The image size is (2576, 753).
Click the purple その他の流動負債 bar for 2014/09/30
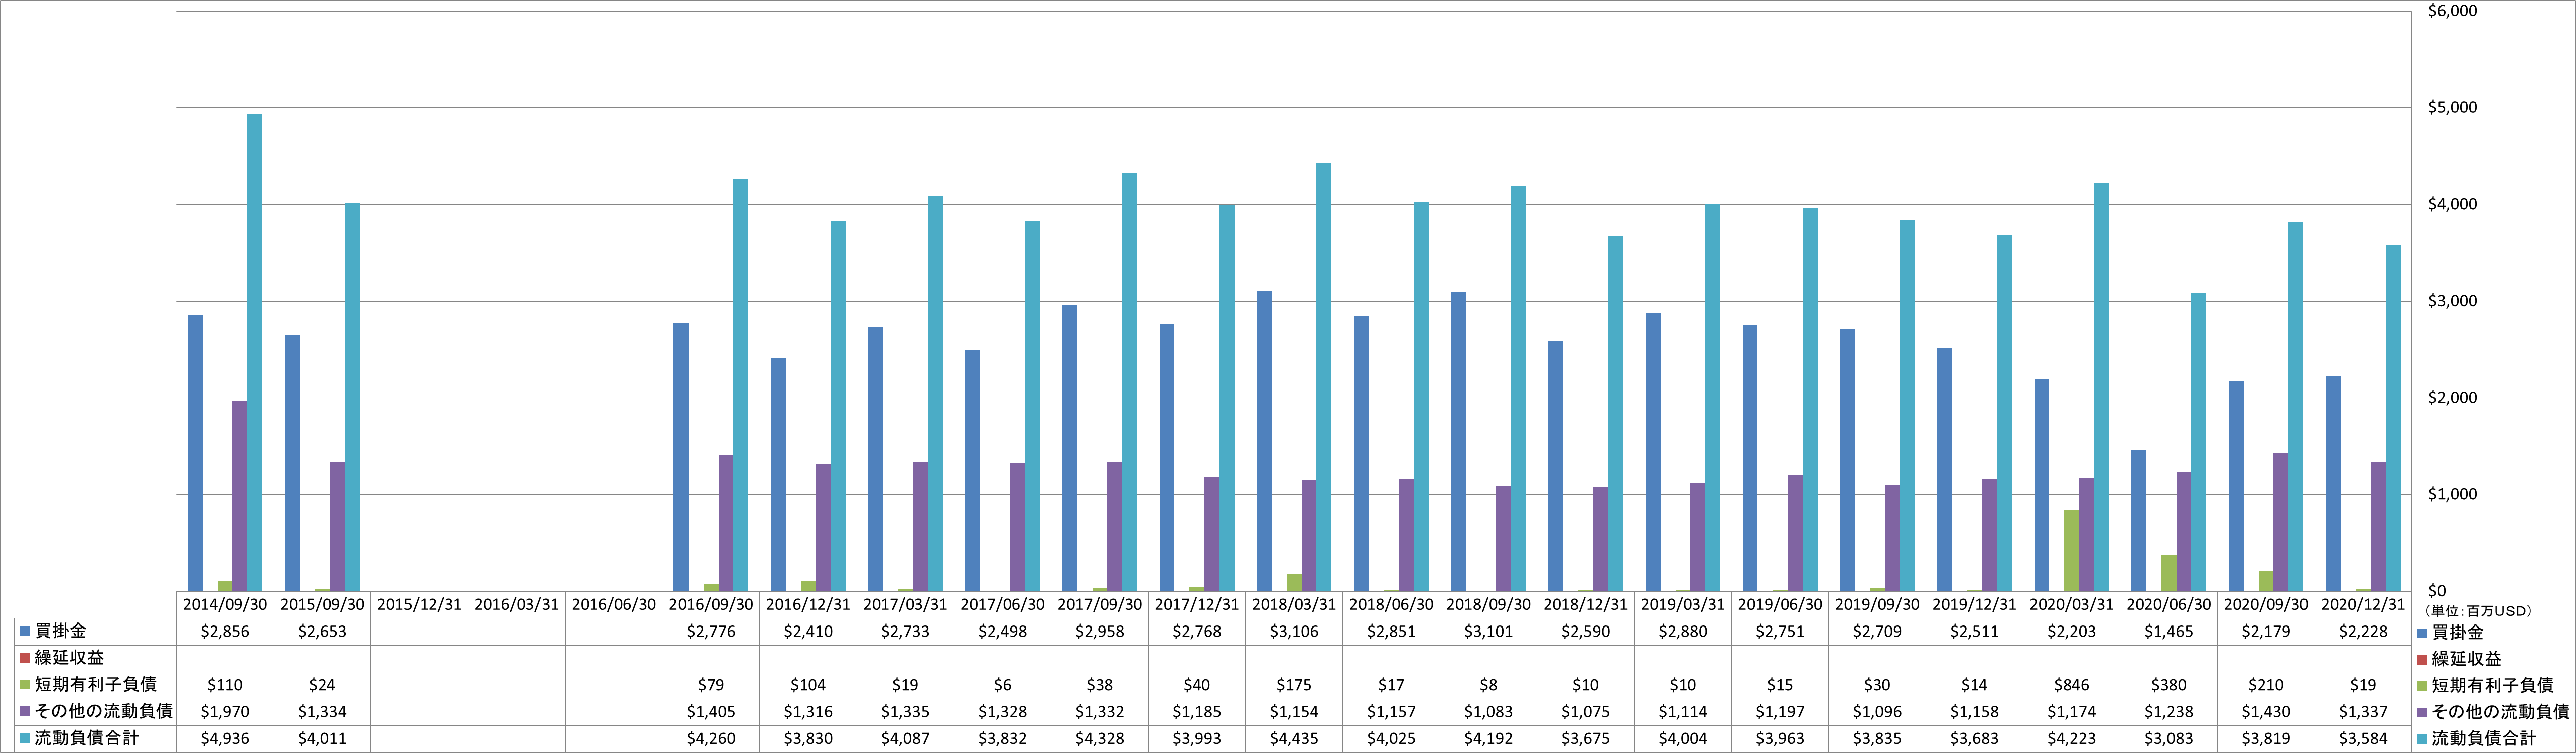[x=240, y=496]
